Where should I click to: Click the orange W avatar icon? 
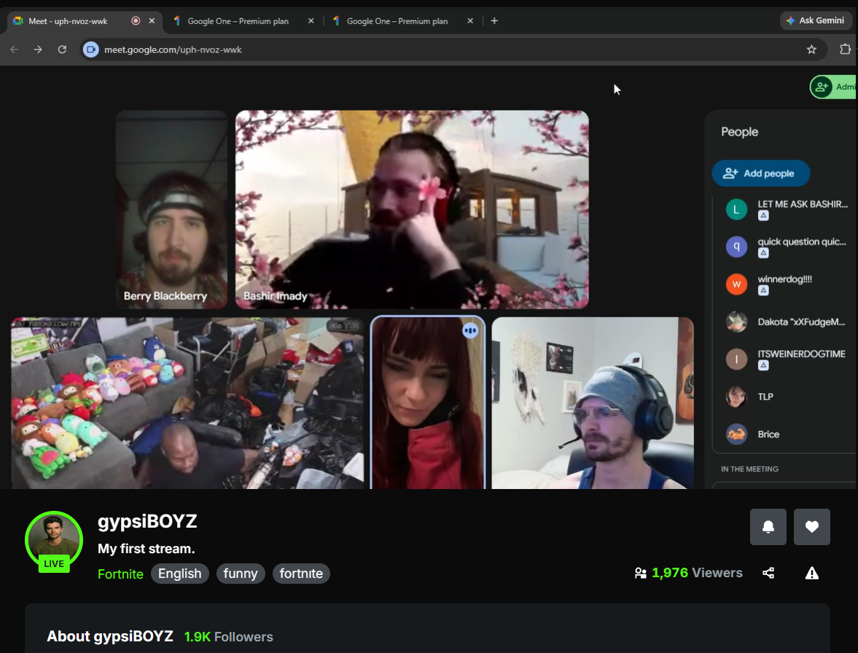coord(736,284)
